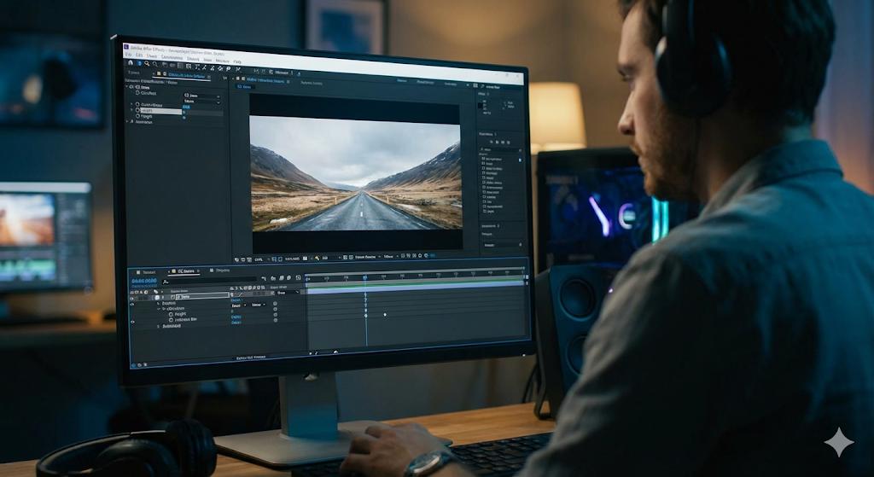Toggle the eye icon of the first timeline layer
This screenshot has height=477, width=874.
(132, 298)
